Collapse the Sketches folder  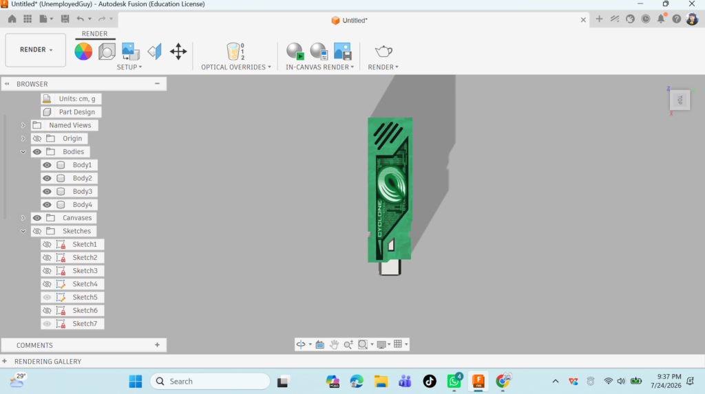pyautogui.click(x=23, y=231)
